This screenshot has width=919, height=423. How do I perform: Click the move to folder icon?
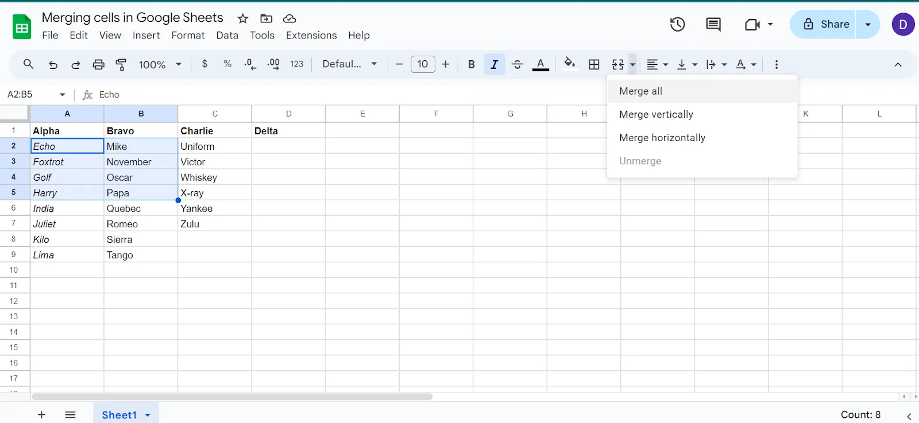click(x=266, y=18)
